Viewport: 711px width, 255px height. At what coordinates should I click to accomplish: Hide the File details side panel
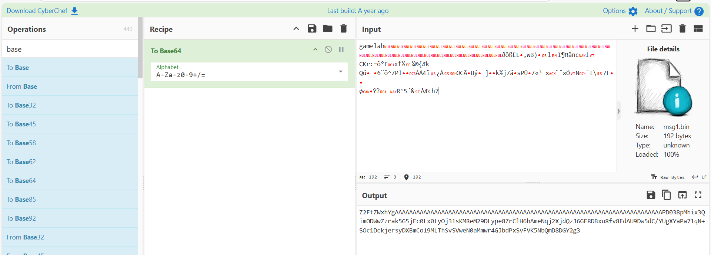(x=618, y=111)
